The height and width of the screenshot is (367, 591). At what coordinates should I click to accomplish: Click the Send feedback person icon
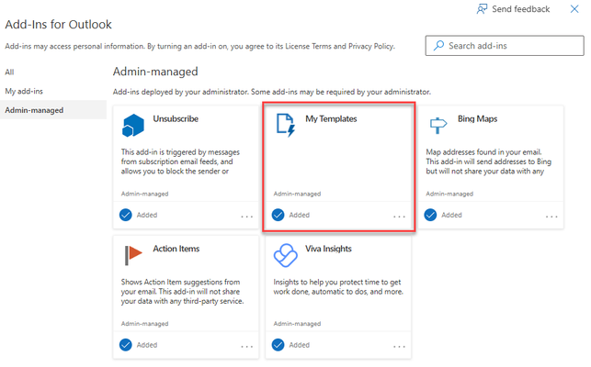482,9
